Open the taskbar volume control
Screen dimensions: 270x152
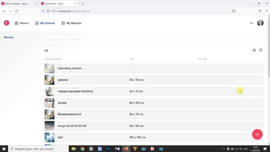(x=241, y=149)
